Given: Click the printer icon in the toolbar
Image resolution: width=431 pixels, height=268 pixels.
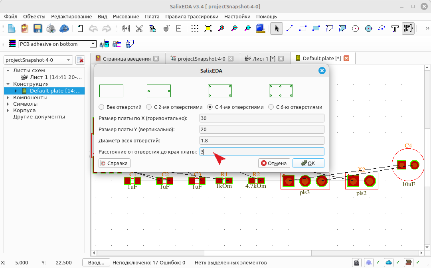Looking at the screenshot, I should click(51, 28).
